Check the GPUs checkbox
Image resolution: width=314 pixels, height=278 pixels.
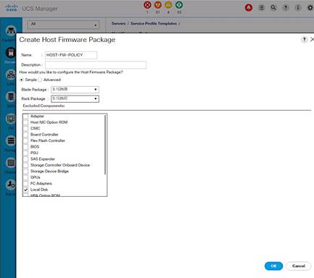25,177
